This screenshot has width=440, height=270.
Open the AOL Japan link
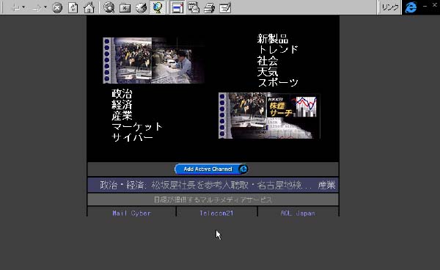(298, 214)
